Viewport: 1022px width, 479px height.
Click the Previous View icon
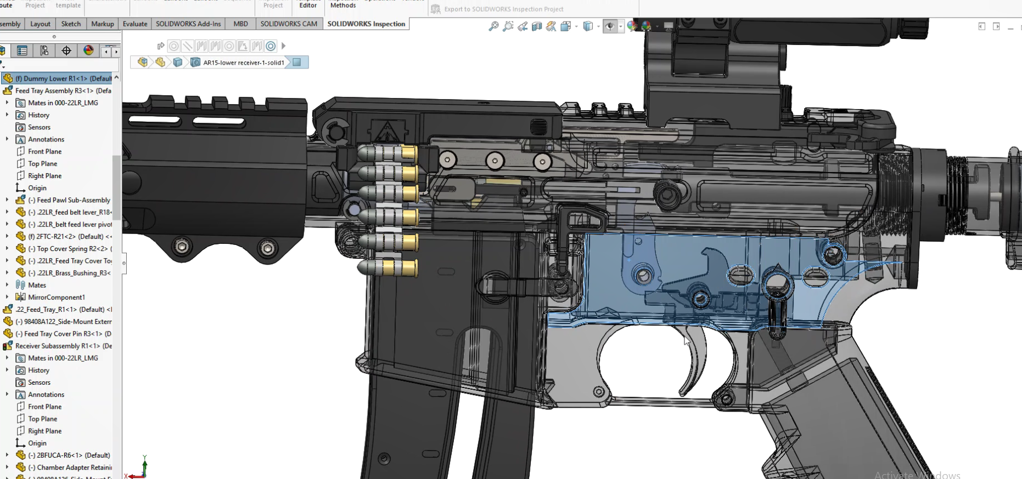523,26
